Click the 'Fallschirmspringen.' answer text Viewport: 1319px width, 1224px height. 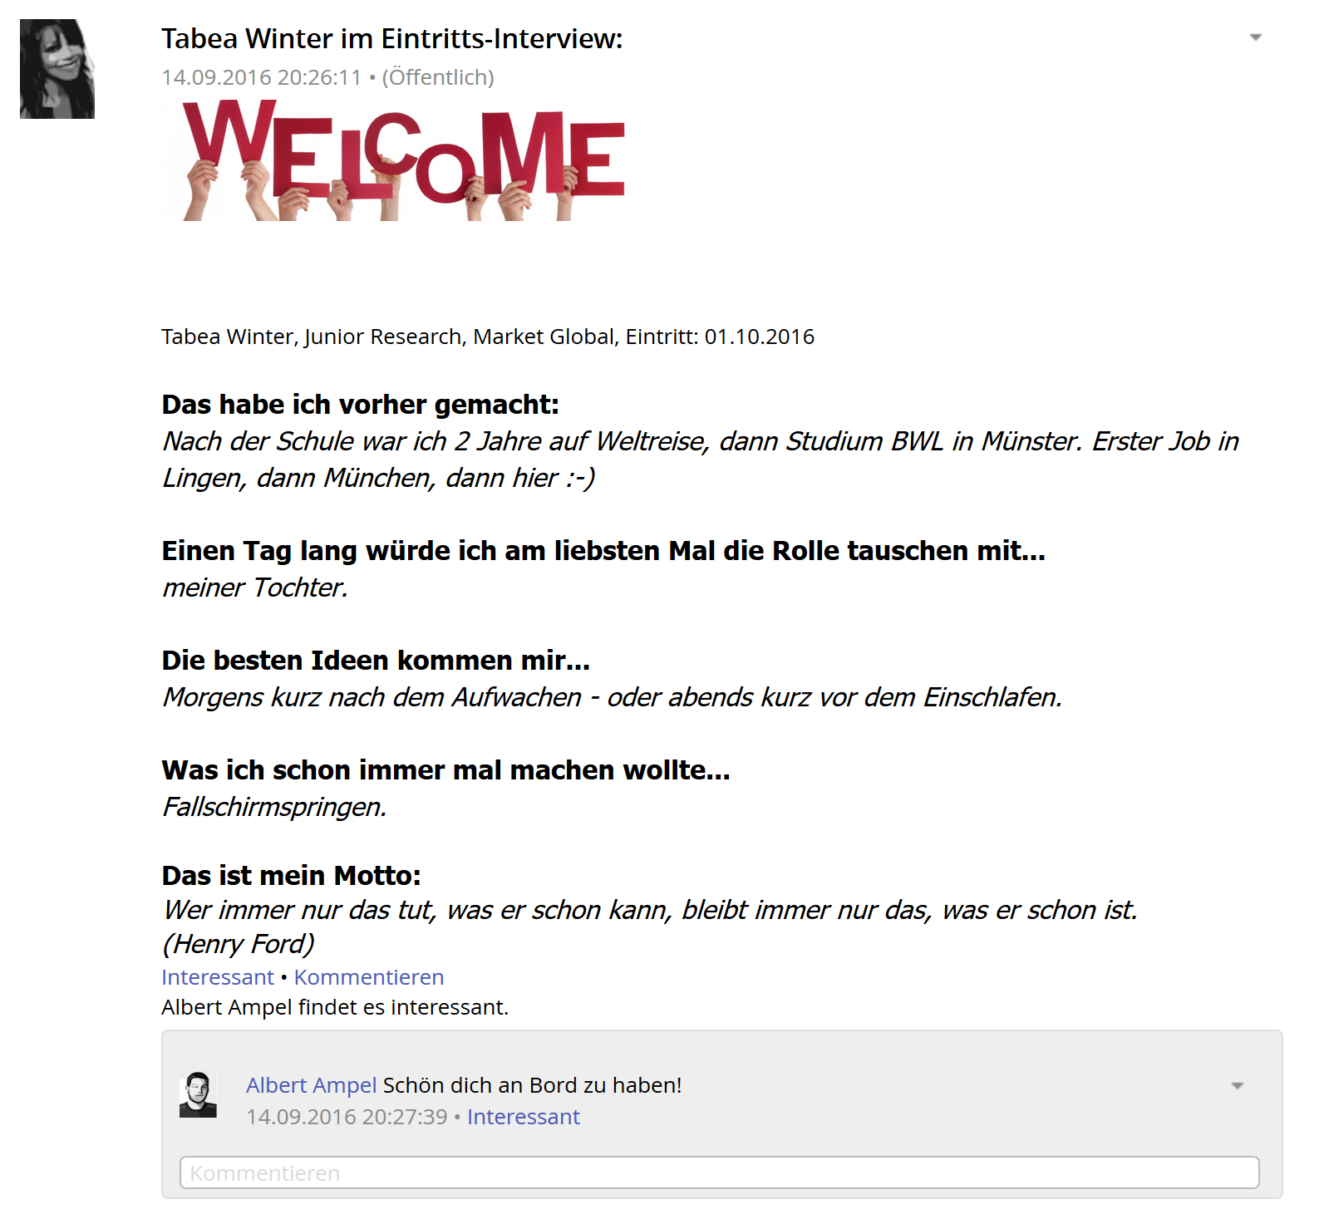[x=274, y=807]
